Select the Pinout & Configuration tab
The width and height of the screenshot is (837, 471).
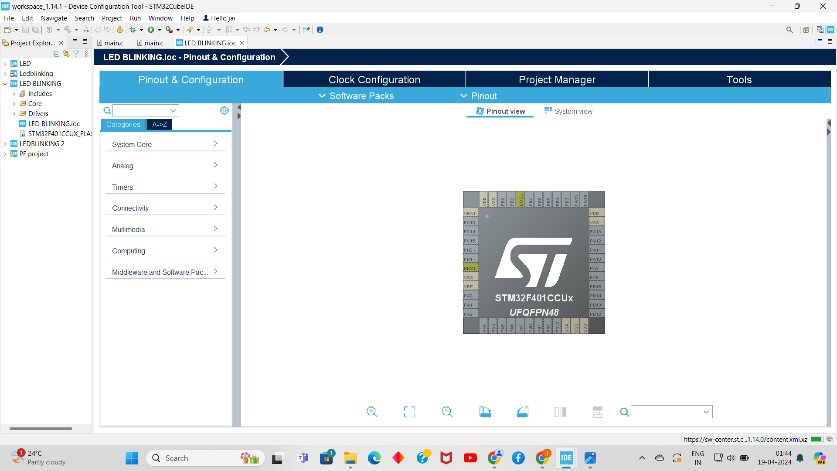click(x=191, y=80)
